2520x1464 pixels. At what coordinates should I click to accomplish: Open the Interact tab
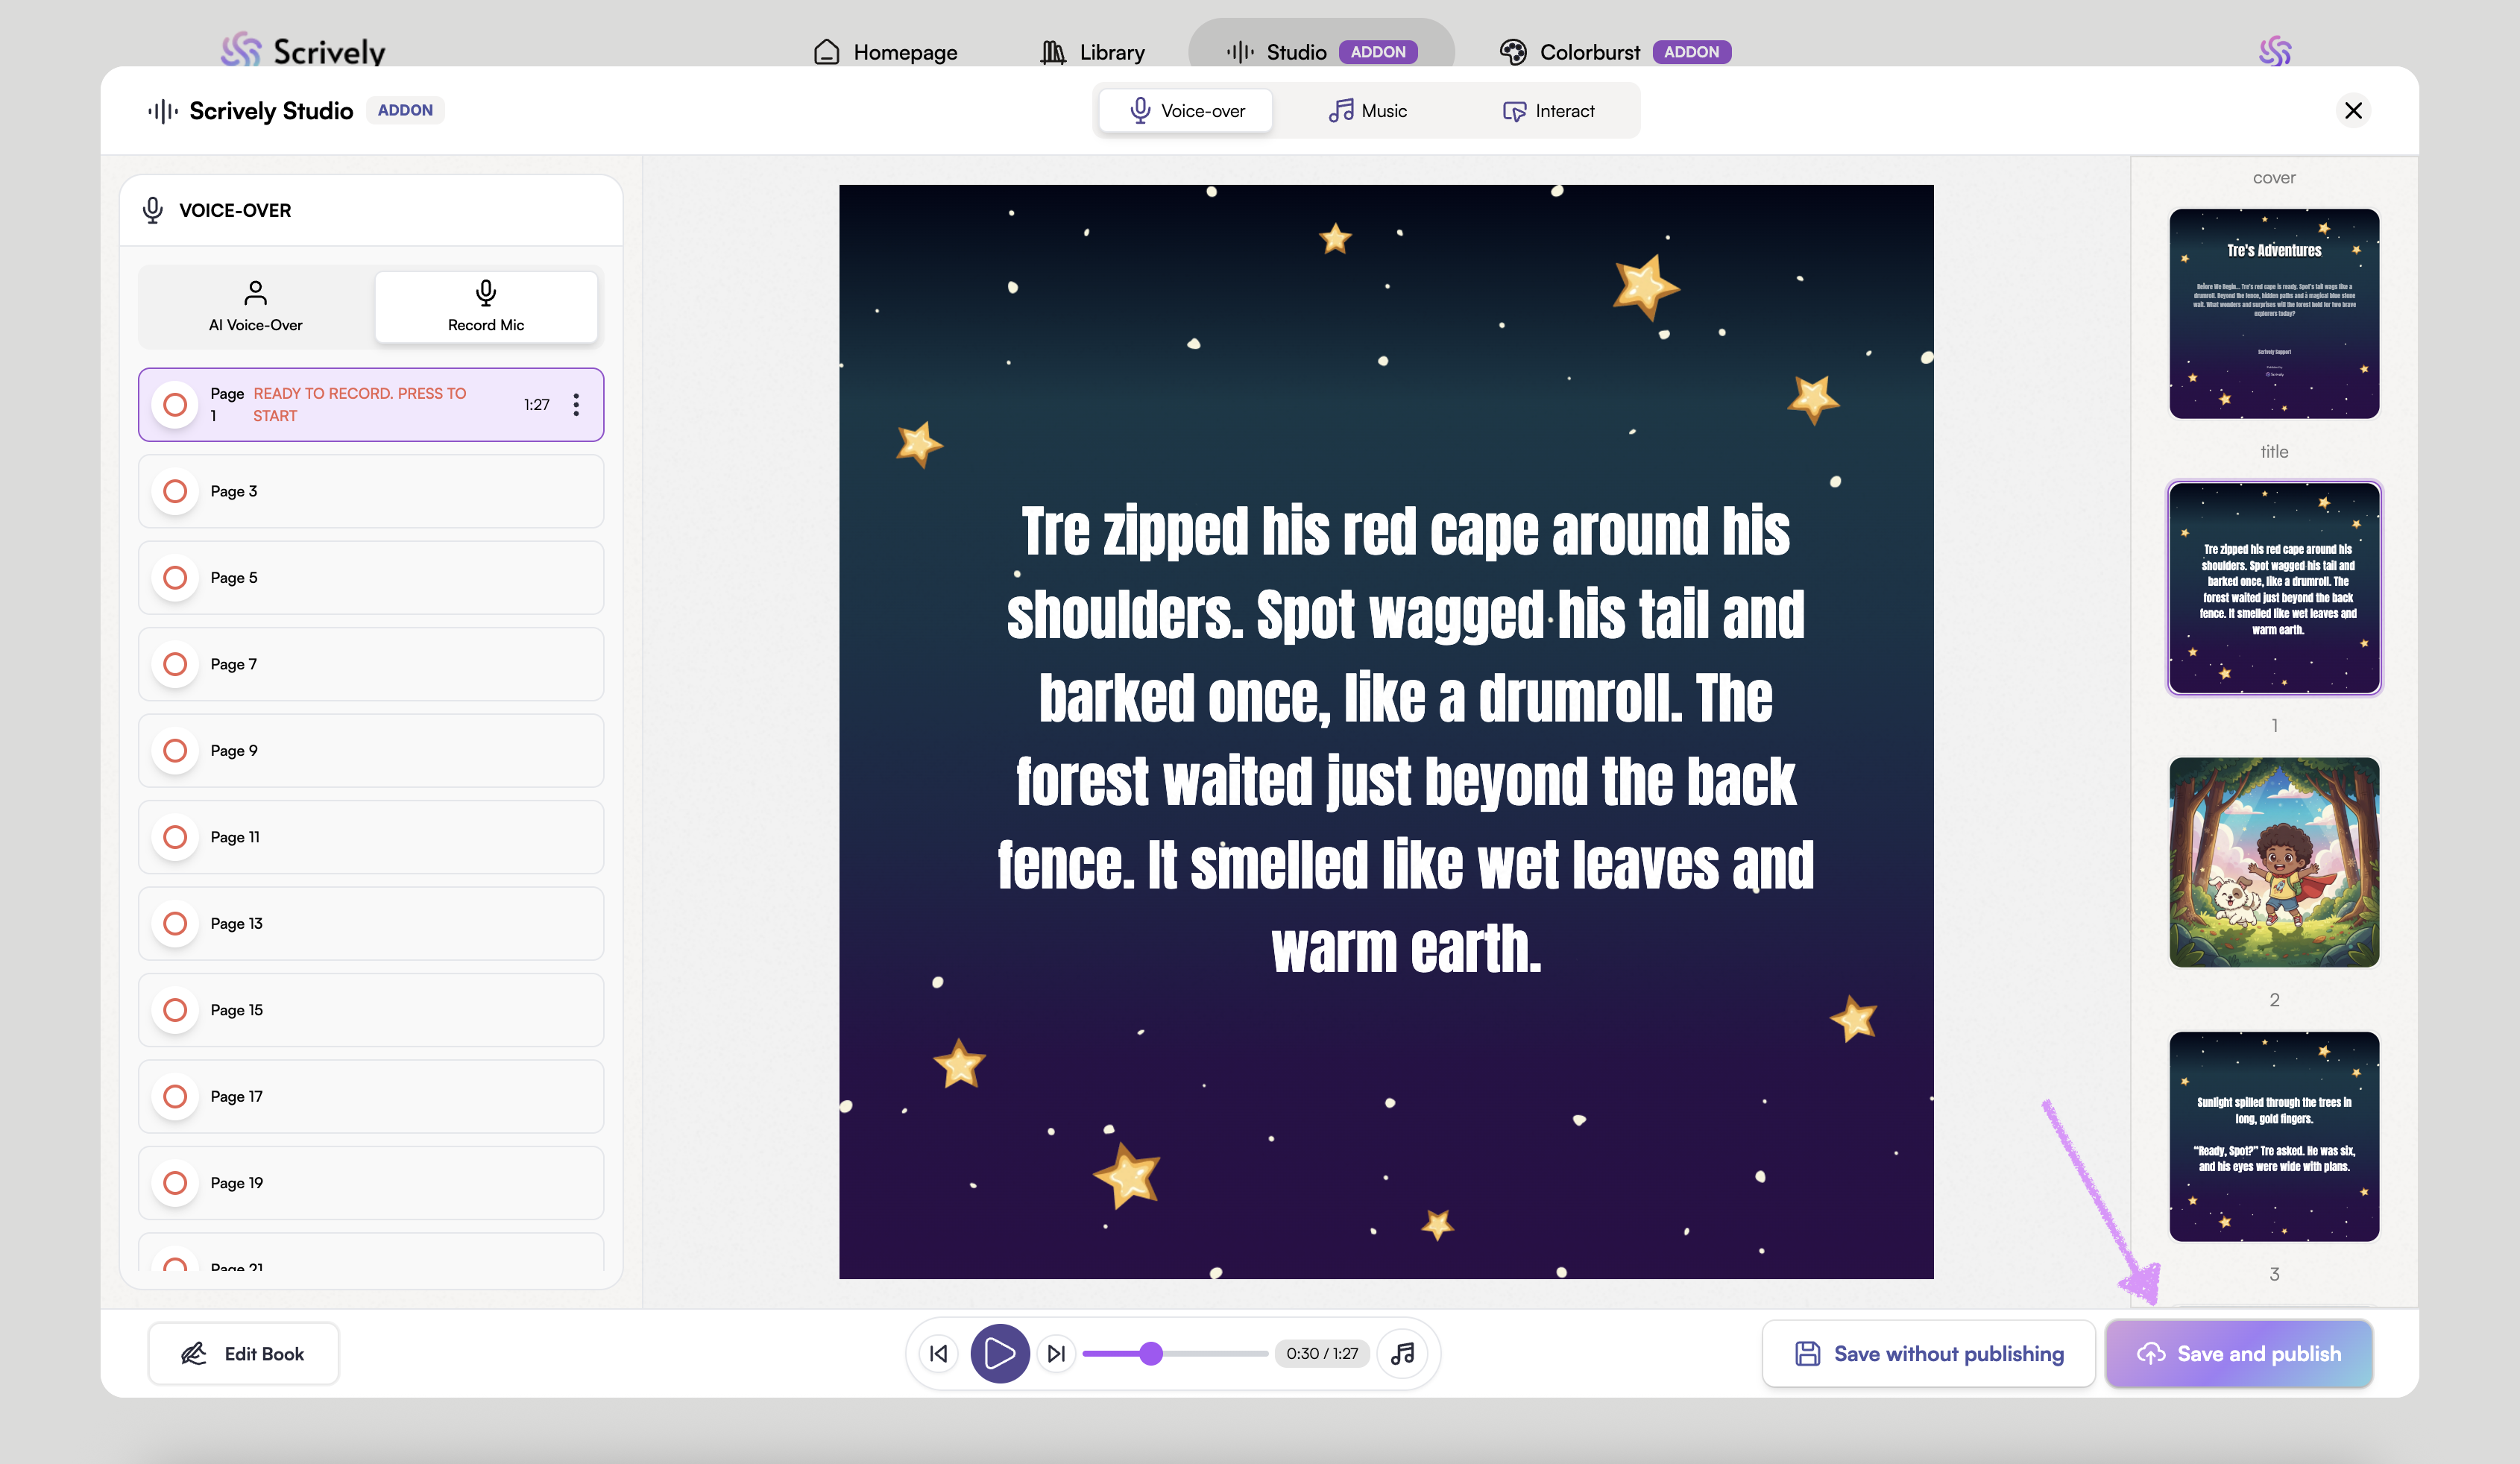click(1548, 111)
